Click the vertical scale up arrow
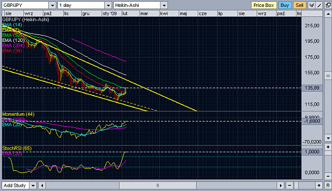Viewport: 332px width, 191px height. point(328,14)
